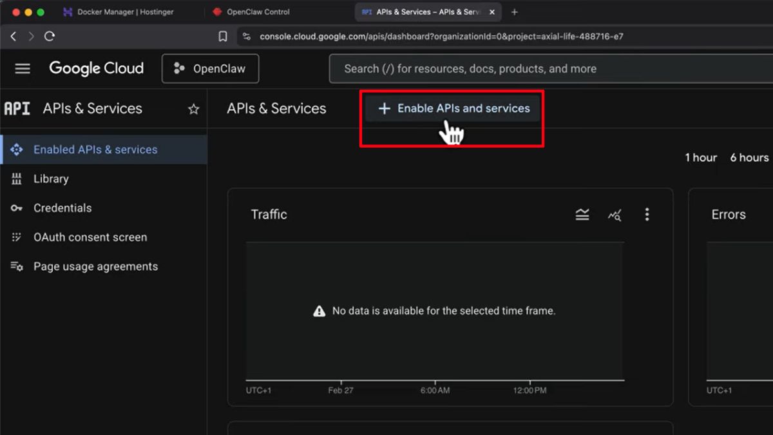Switch Traffic chart to stacked area view
The width and height of the screenshot is (773, 435).
[582, 215]
